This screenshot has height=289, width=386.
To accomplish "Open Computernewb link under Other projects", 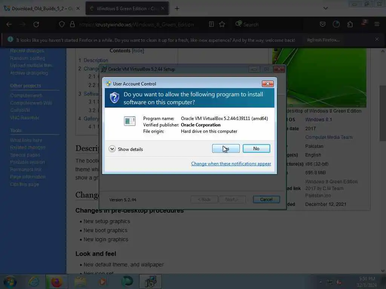I will [x=26, y=95].
